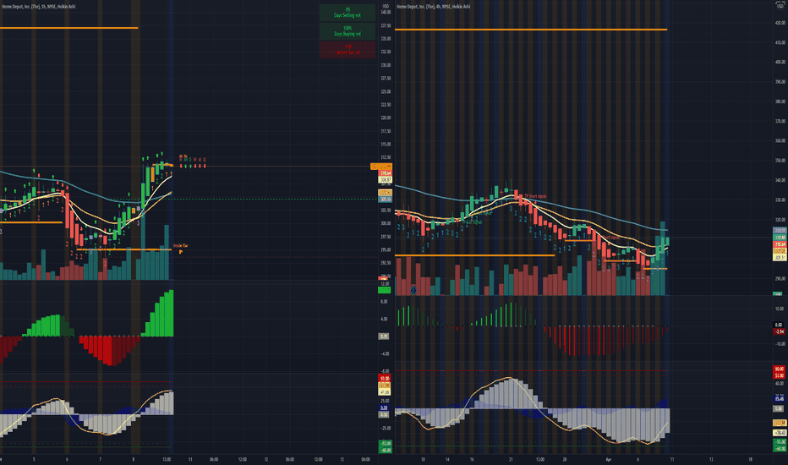This screenshot has height=465, width=788.
Task: Click the orange horizontal line atop left chart
Action: [68, 28]
